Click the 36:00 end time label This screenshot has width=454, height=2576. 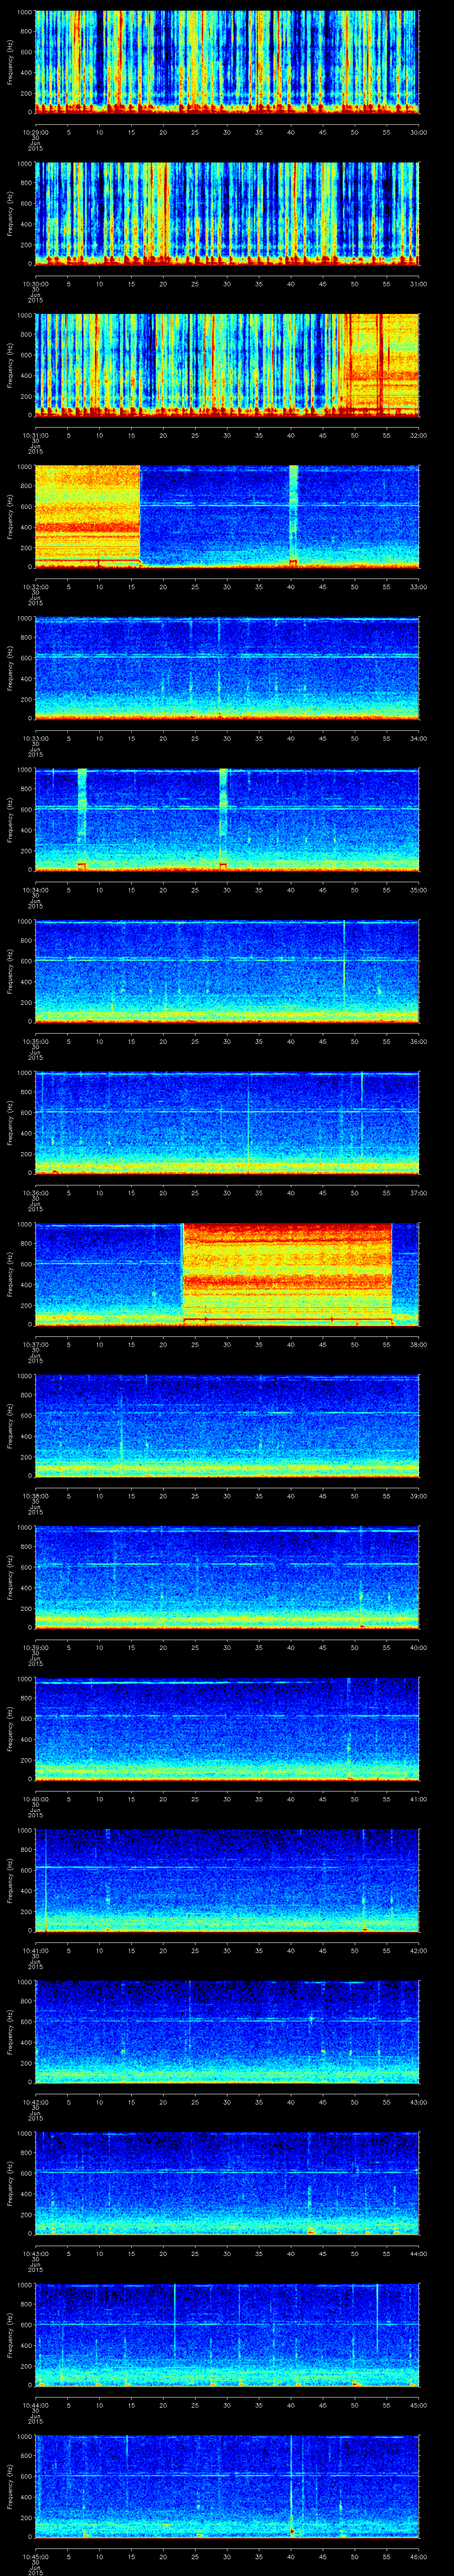(418, 1042)
